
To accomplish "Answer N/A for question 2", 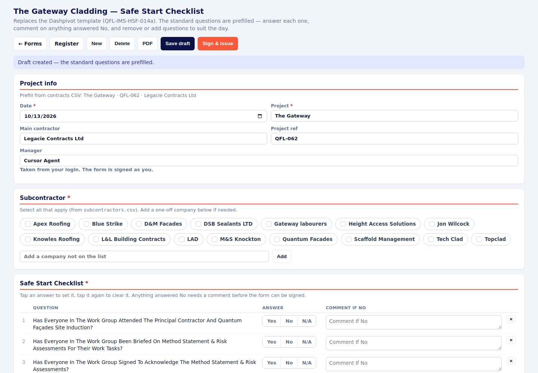I will click(307, 342).
